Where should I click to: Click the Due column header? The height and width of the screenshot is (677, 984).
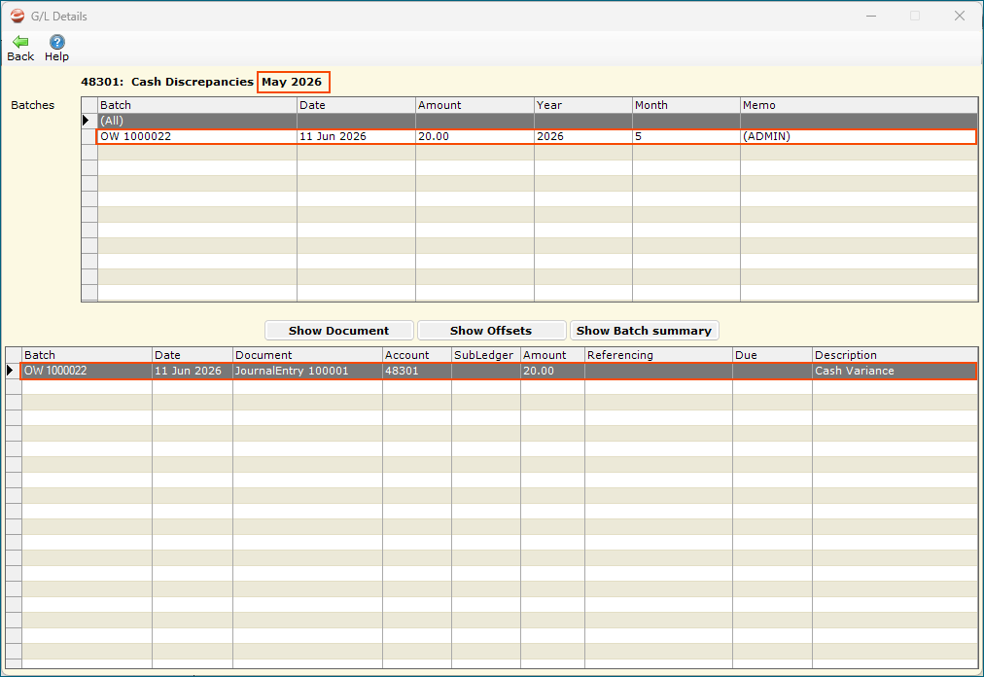coord(772,355)
